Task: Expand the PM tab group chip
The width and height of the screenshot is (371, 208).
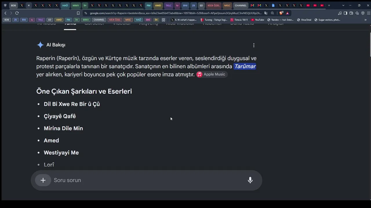Action: [x=148, y=5]
